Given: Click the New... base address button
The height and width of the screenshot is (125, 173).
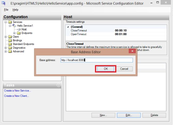Looking at the screenshot, I should (x=103, y=115).
